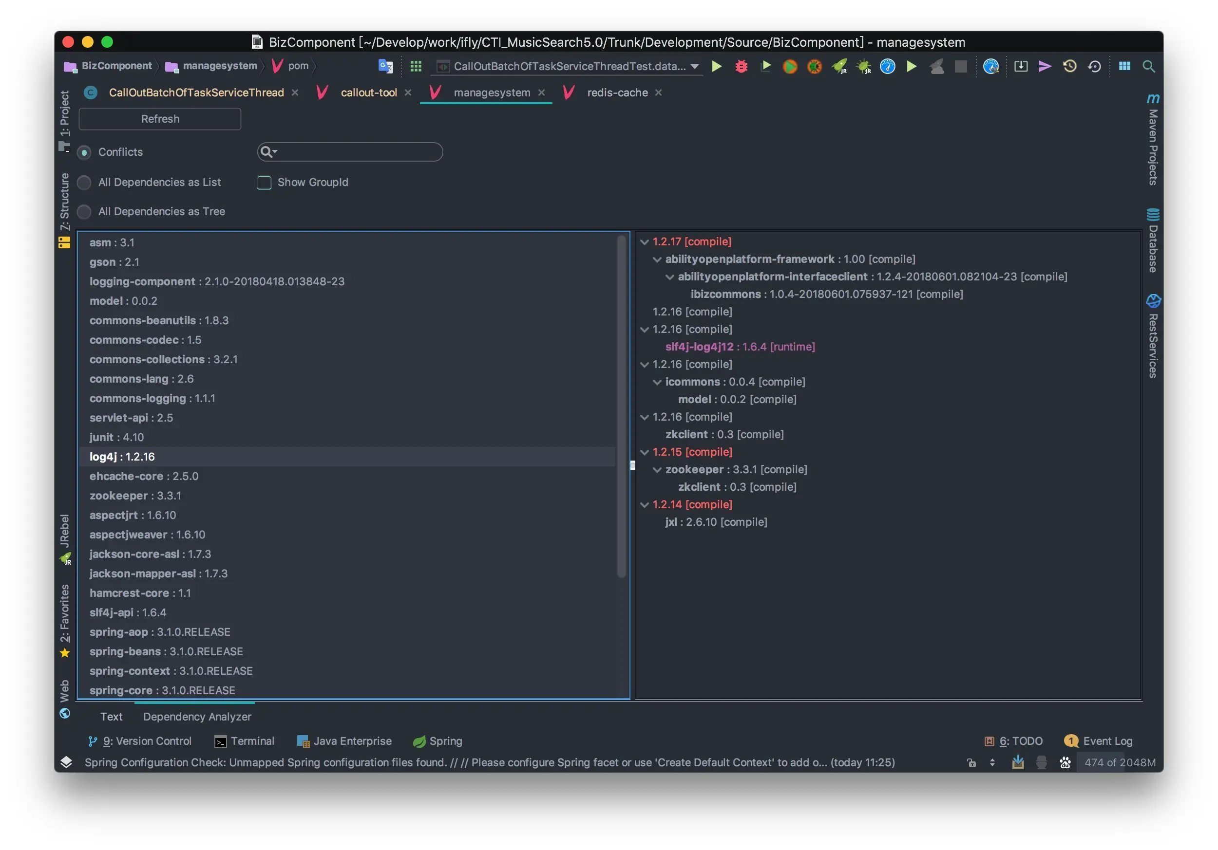The width and height of the screenshot is (1218, 850).
Task: Click the Refresh button
Action: [160, 119]
